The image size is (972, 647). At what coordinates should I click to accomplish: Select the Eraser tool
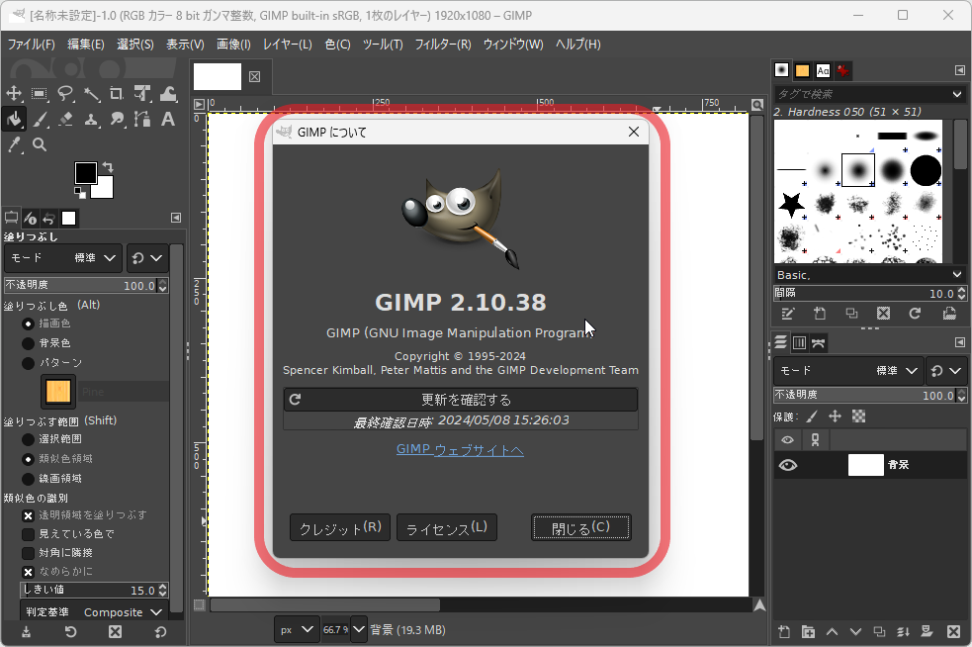[64, 119]
